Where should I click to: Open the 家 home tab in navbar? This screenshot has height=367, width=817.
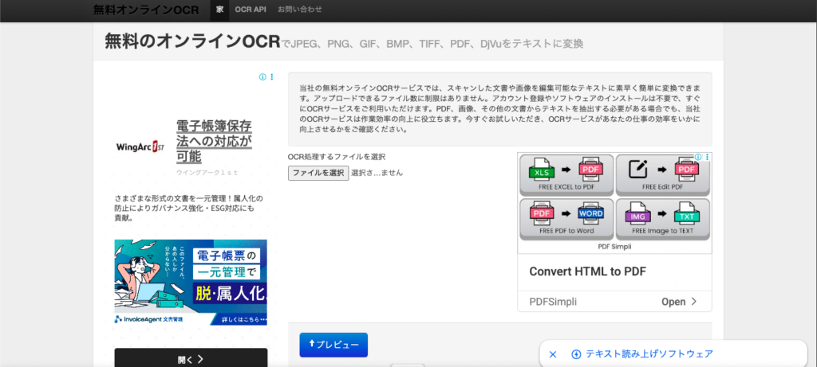[219, 10]
